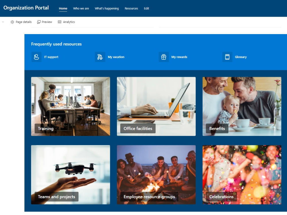Open the Employee resource groups campfire tile

(156, 175)
